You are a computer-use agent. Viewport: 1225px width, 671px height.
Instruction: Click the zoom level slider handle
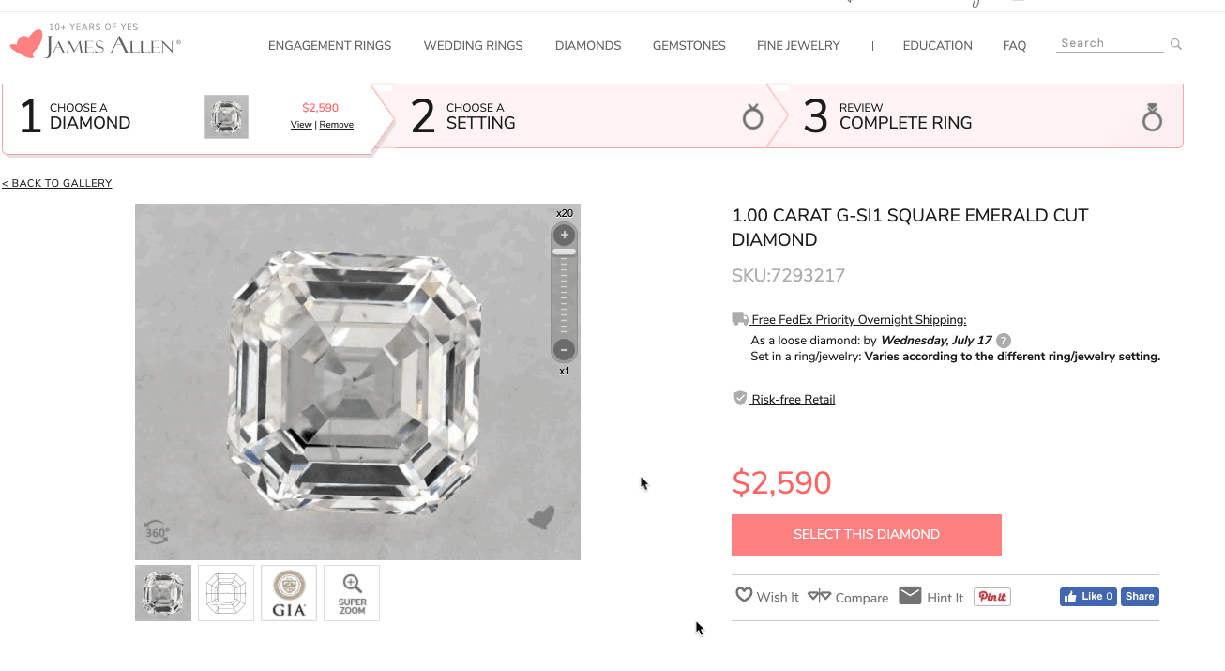click(564, 252)
